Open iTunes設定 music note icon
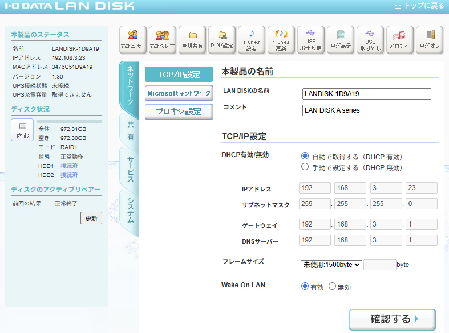Image resolution: width=449 pixels, height=333 pixels. (252, 40)
